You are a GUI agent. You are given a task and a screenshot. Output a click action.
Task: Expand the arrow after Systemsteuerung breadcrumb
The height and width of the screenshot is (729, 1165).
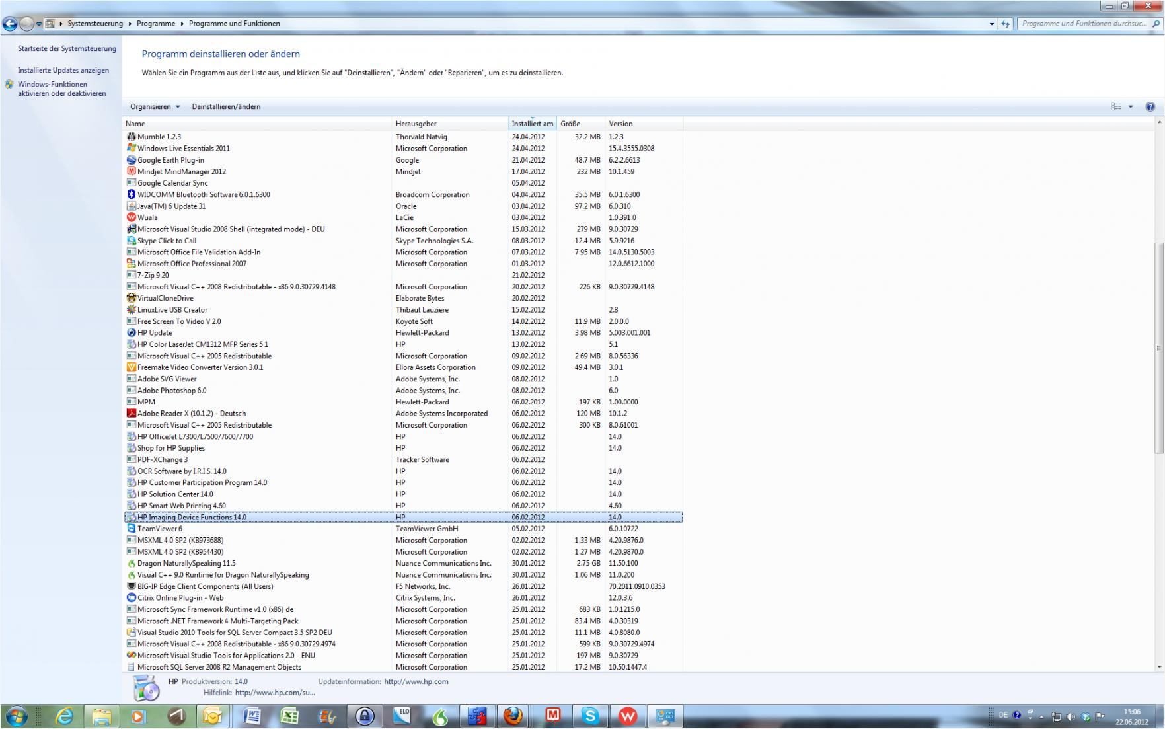(130, 24)
